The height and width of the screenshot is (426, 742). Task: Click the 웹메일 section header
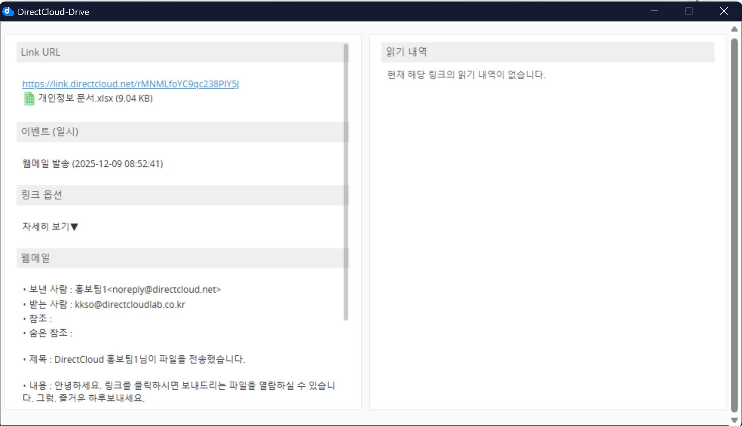(x=35, y=258)
